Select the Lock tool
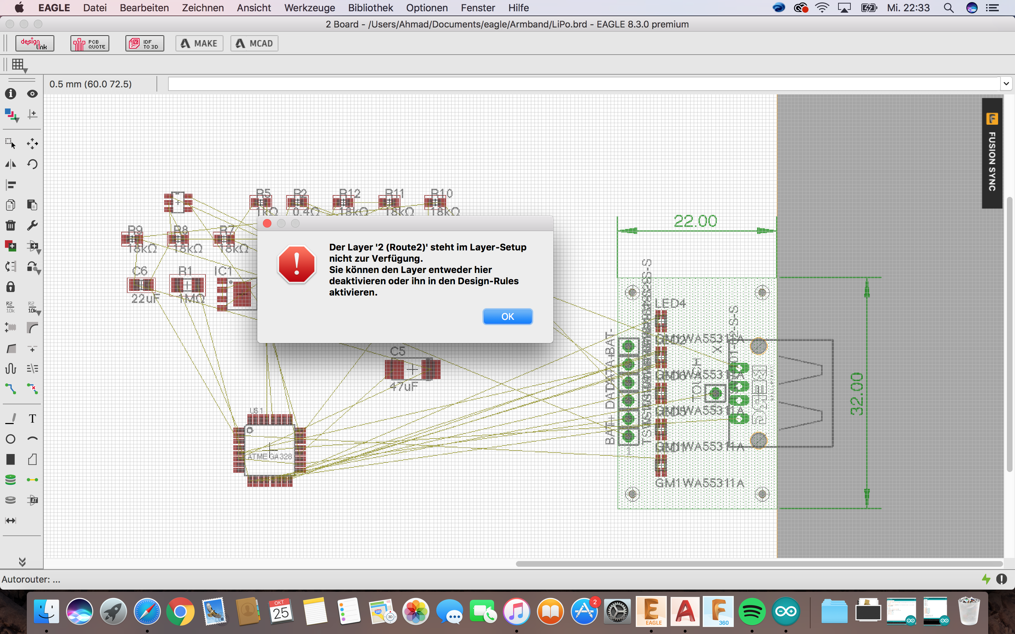Image resolution: width=1015 pixels, height=634 pixels. click(x=11, y=287)
